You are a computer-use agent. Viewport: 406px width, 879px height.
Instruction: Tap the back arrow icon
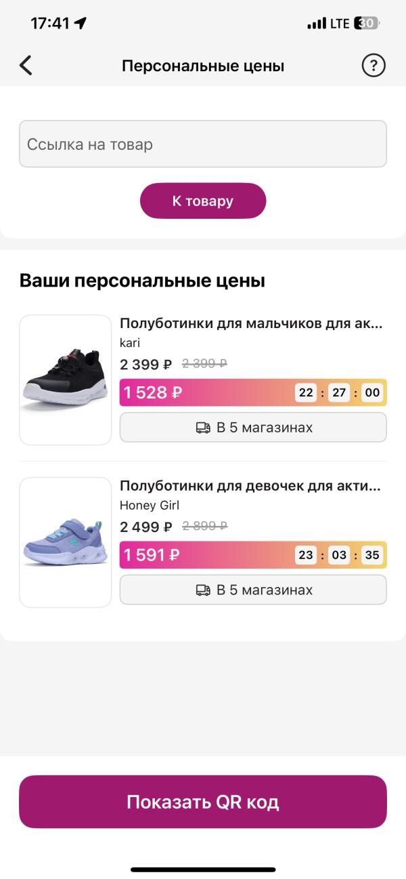(x=26, y=66)
